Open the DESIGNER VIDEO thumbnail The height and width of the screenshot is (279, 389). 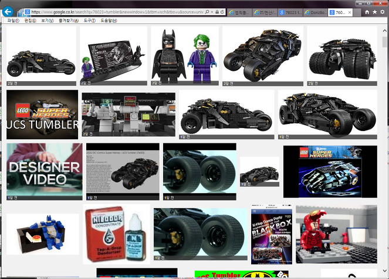tap(45, 171)
